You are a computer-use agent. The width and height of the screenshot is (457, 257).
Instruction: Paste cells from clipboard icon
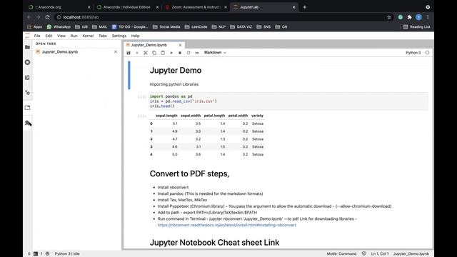[163, 53]
